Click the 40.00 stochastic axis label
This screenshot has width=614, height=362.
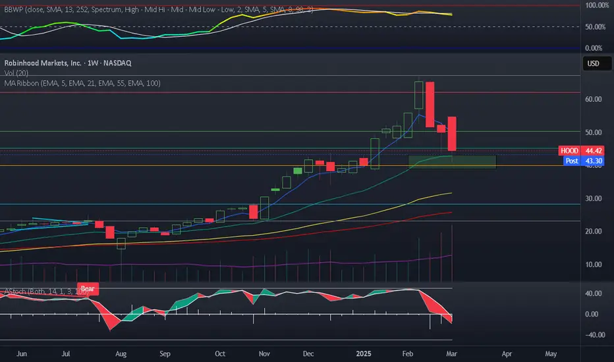pos(593,294)
